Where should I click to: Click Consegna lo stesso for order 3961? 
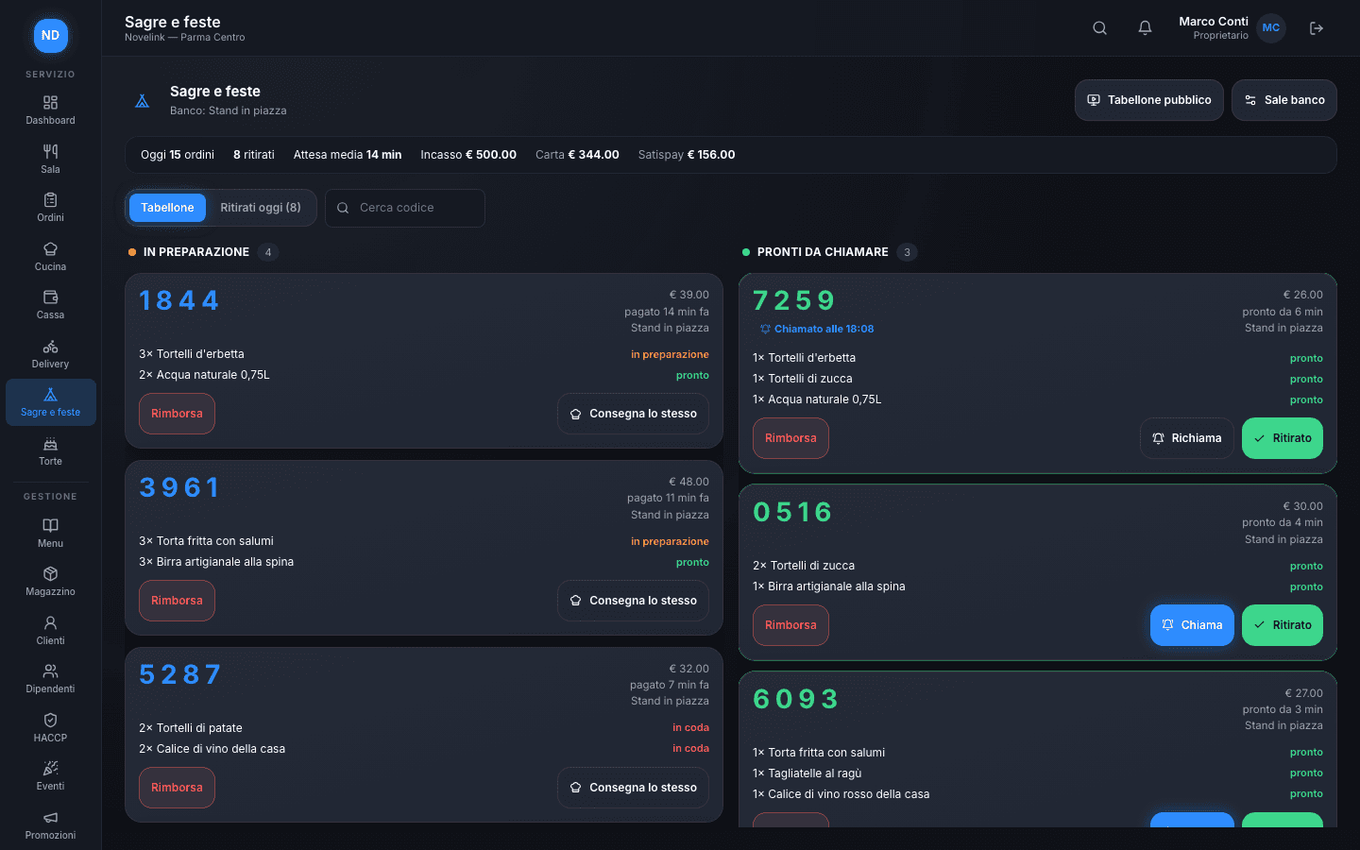633,601
